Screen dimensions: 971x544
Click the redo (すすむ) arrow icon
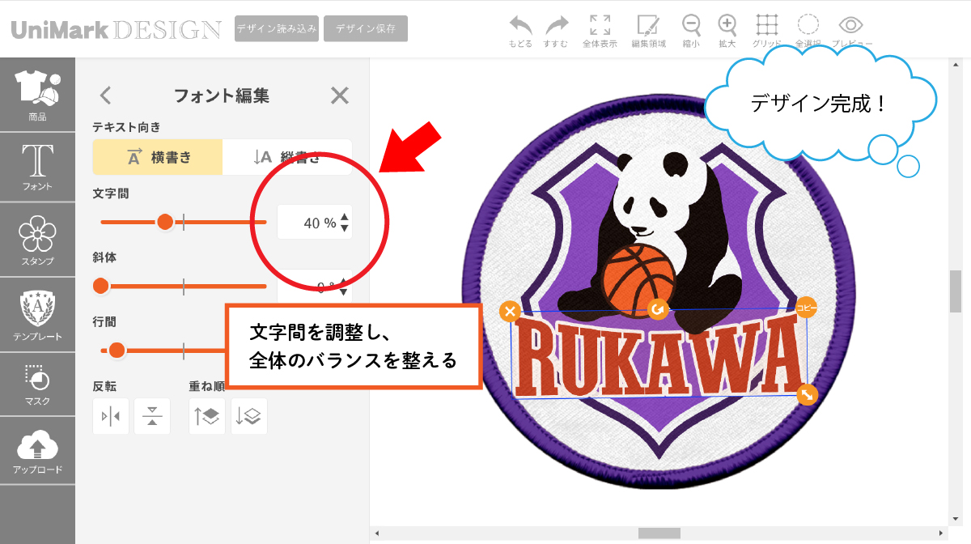coord(556,25)
